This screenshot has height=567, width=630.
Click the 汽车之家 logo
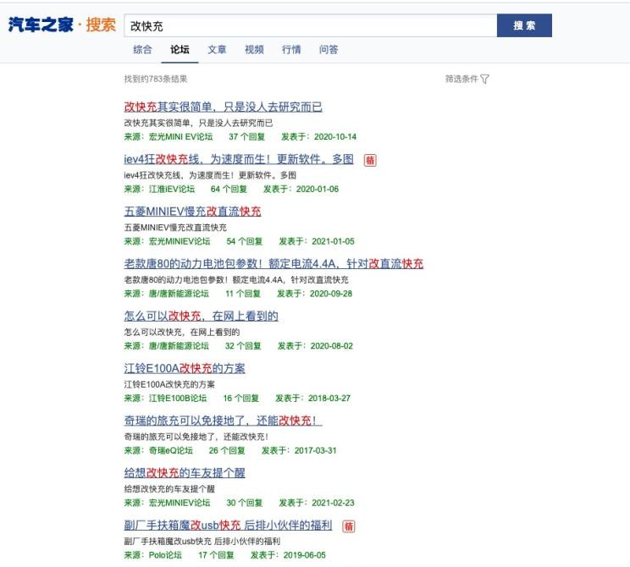[41, 25]
